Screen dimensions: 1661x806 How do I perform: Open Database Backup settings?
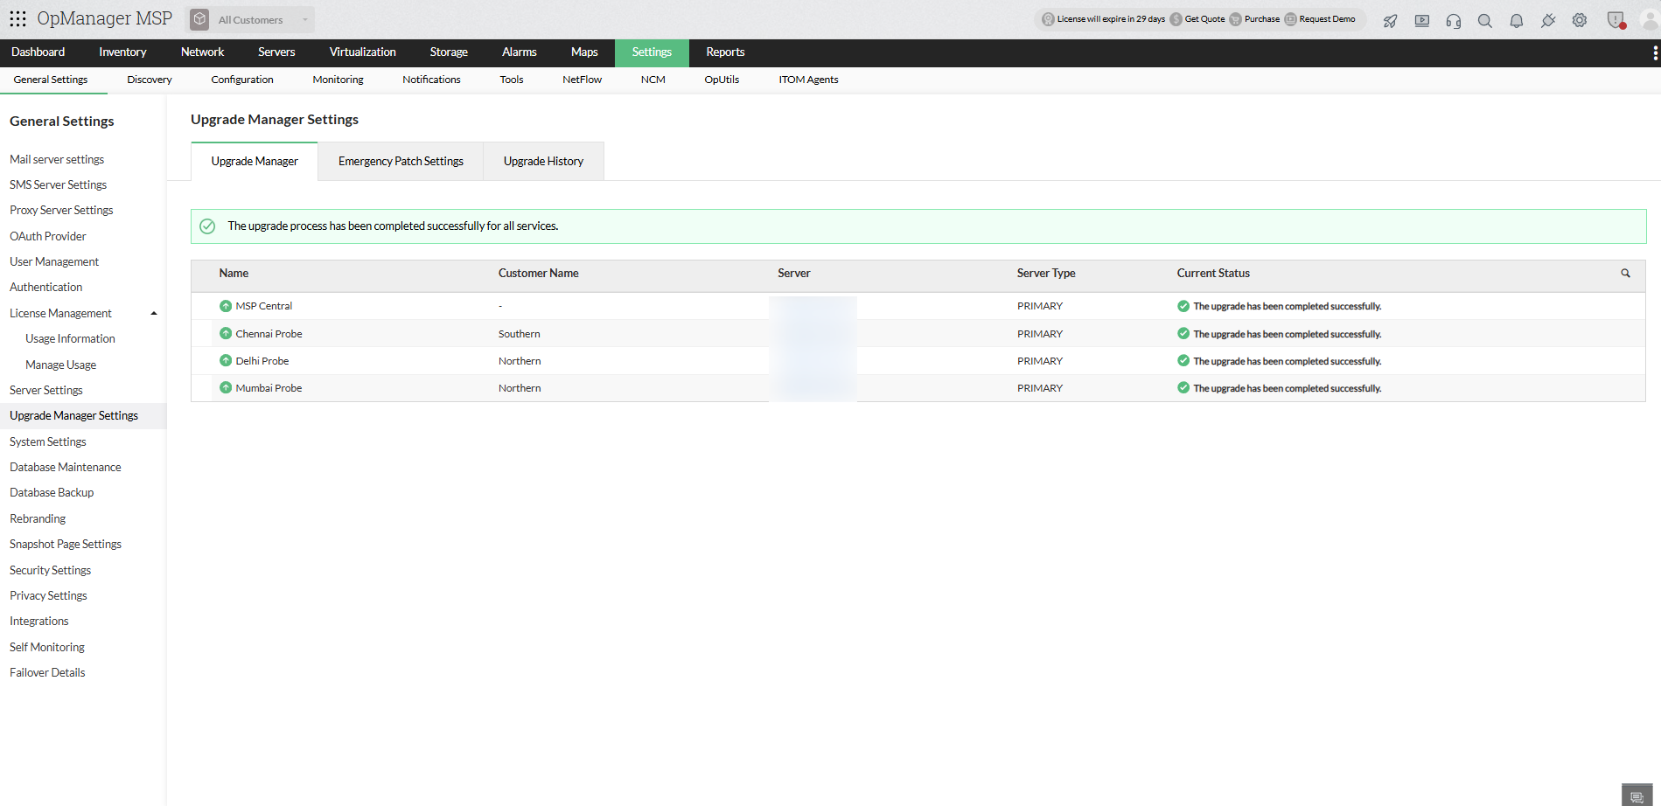pos(52,493)
